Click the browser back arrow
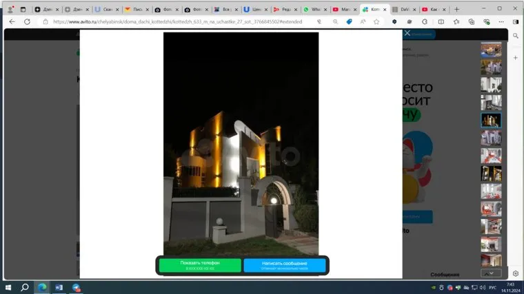This screenshot has width=524, height=294. 12,21
